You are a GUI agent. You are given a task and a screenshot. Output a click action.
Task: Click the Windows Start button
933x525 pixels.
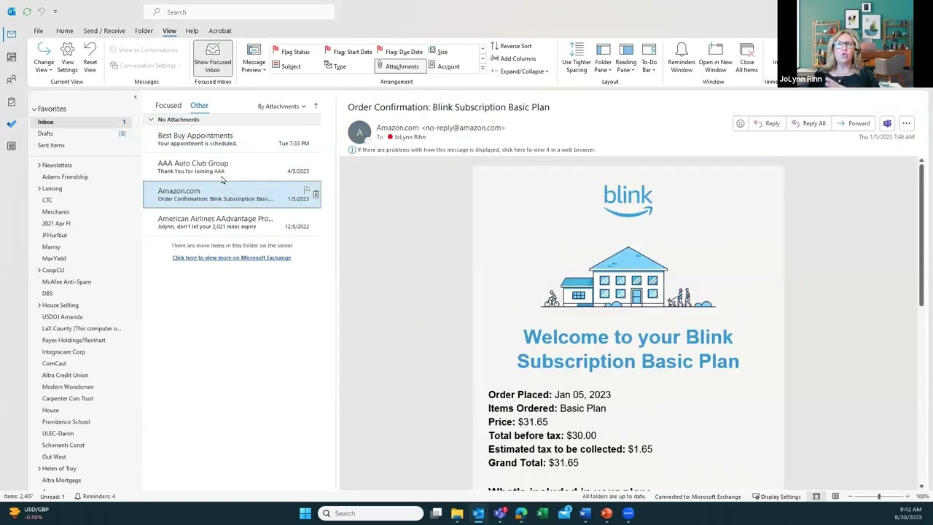coord(305,513)
